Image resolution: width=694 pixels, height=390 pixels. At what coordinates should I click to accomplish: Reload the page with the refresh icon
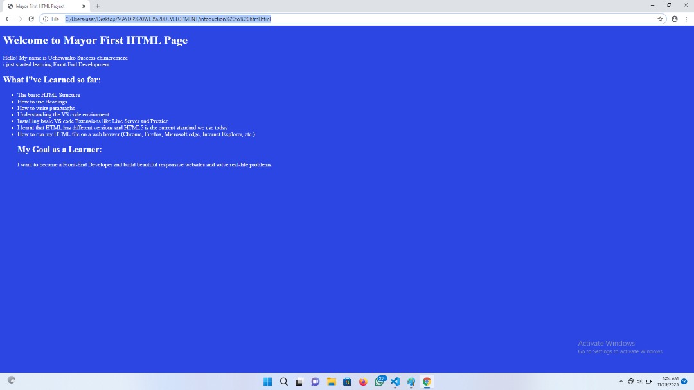(x=31, y=19)
